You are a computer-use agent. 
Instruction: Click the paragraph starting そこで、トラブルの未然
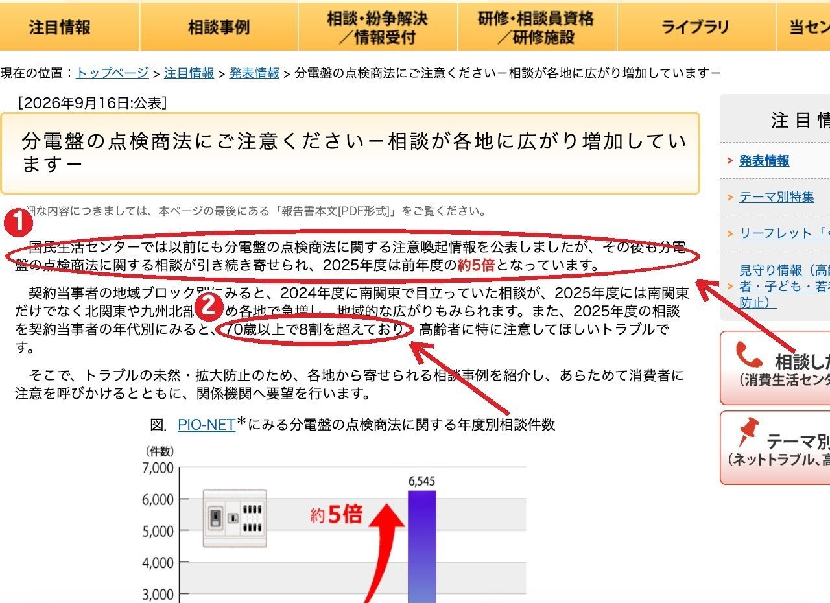click(x=350, y=384)
